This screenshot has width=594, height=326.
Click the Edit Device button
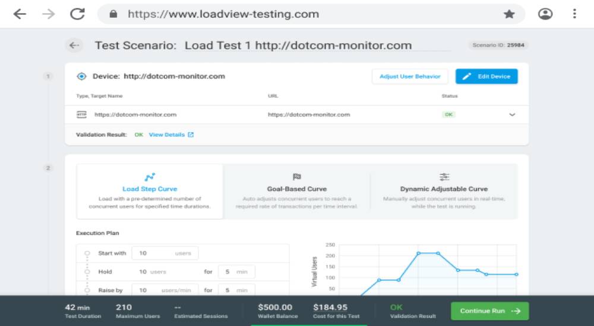[x=486, y=76]
